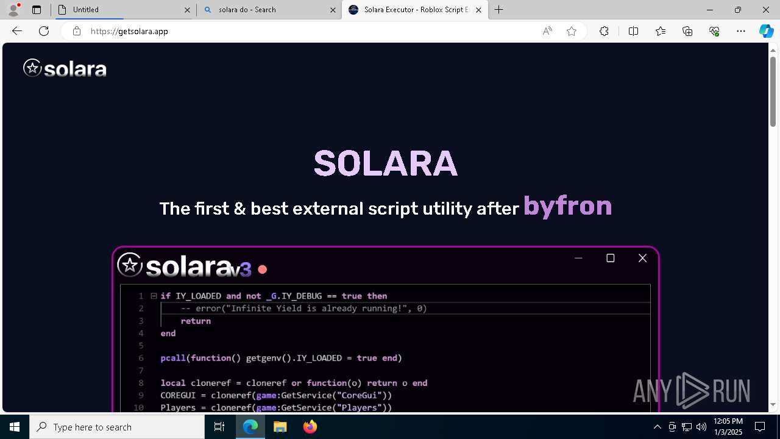Open Firefox from taskbar
The height and width of the screenshot is (439, 780).
pos(310,427)
